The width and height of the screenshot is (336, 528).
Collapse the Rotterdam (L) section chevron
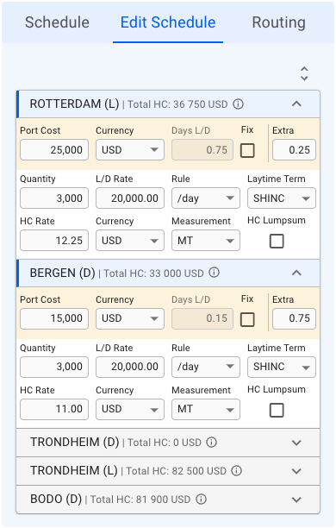(296, 104)
